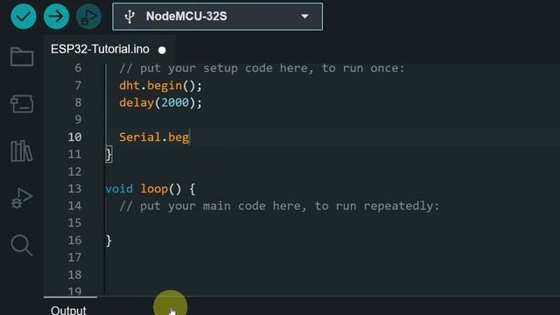Open the Sketchbook folder sidebar icon
This screenshot has width=560, height=315.
pyautogui.click(x=22, y=56)
